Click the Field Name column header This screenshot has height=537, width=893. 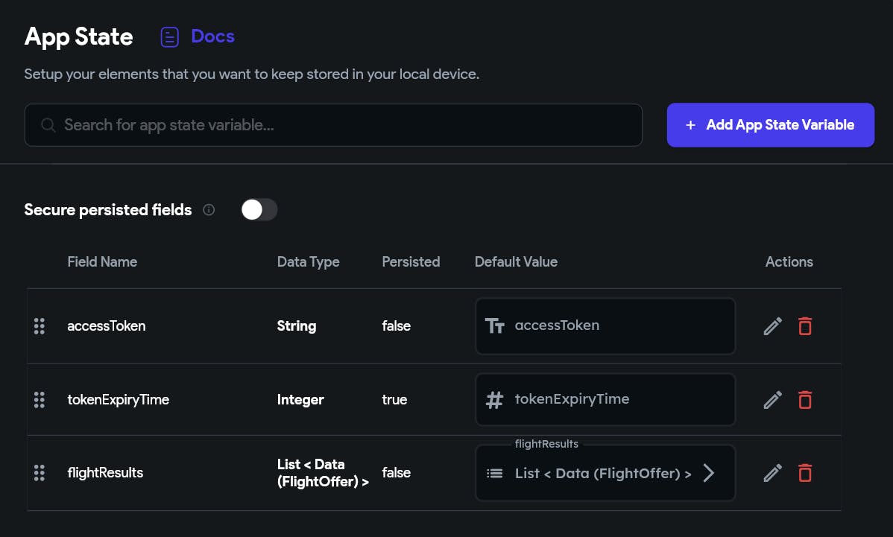tap(102, 261)
